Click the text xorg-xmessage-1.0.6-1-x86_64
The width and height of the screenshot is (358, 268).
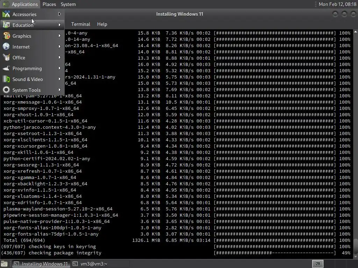point(42,102)
